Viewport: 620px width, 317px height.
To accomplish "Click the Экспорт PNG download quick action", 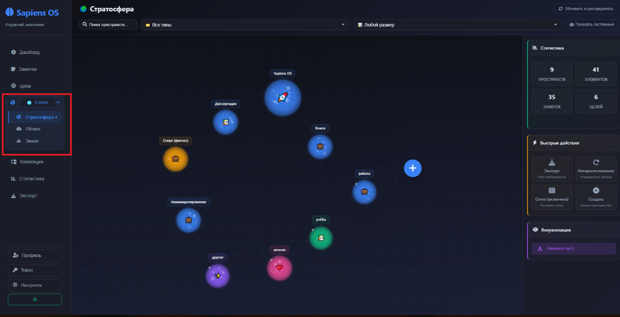I will (x=552, y=168).
